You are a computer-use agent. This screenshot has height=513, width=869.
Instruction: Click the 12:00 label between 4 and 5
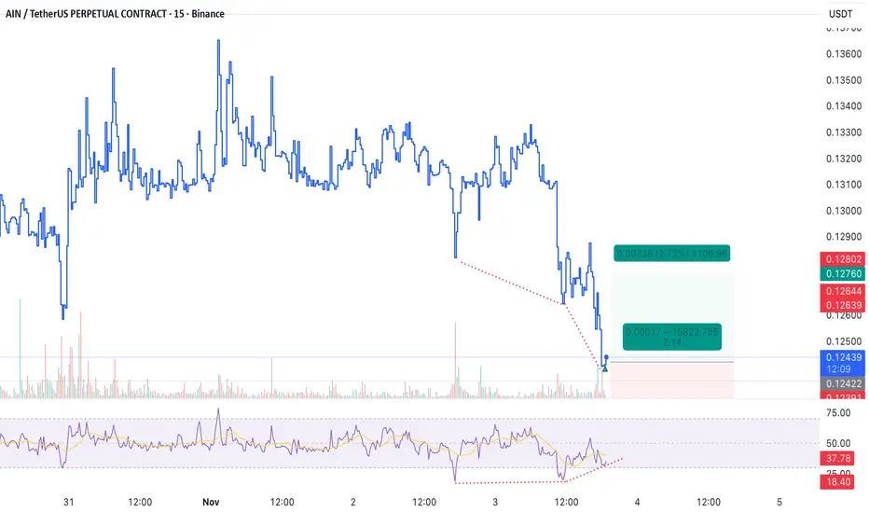click(709, 502)
